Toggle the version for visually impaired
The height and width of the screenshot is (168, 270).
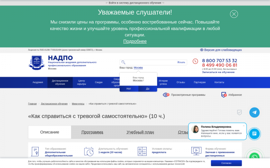(x=221, y=50)
